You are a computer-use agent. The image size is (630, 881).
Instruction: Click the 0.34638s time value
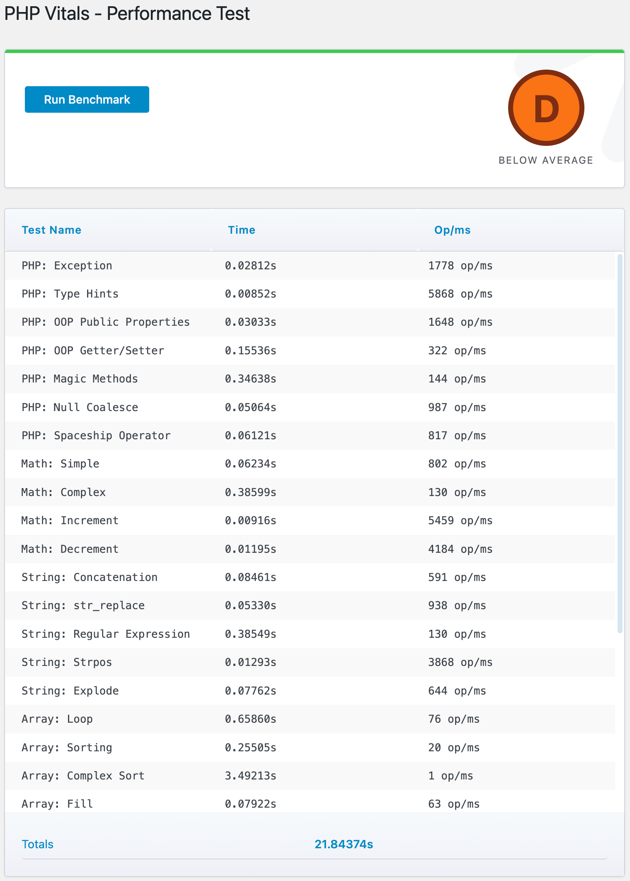click(250, 379)
